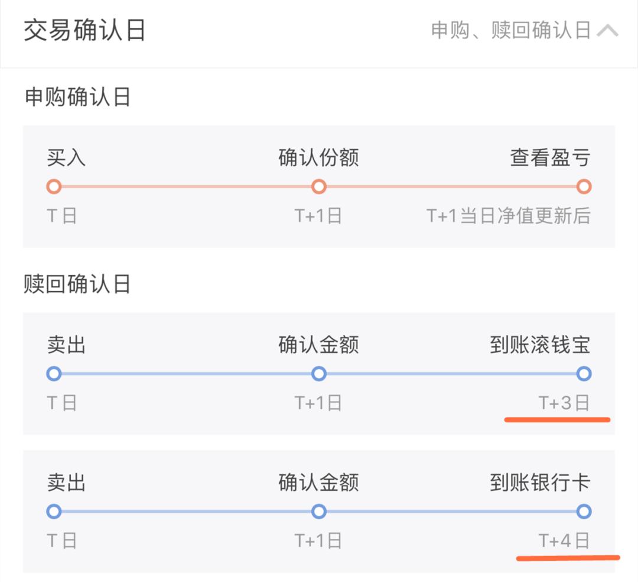
Task: Click the 卖出 node for 到账银行卡 timeline
Action: pyautogui.click(x=54, y=510)
